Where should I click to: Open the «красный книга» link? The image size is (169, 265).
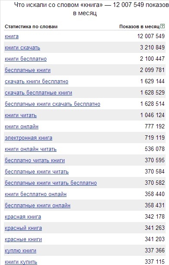pos(23,228)
